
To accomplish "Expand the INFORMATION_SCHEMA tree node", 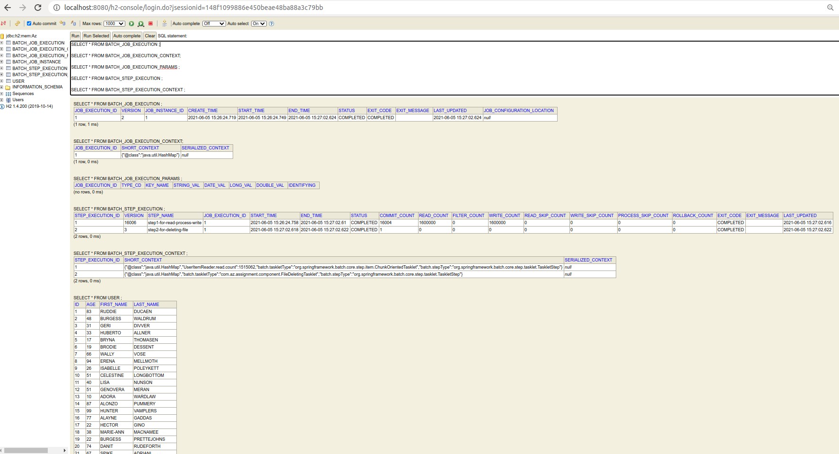I will tap(2, 87).
